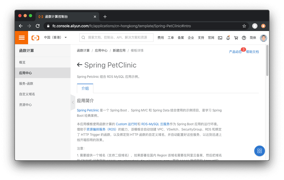This screenshot has width=284, height=180.
Task: Click the search input field
Action: (x=116, y=38)
